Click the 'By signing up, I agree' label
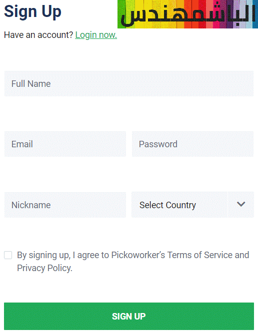Image resolution: width=258 pixels, height=335 pixels. 133,262
